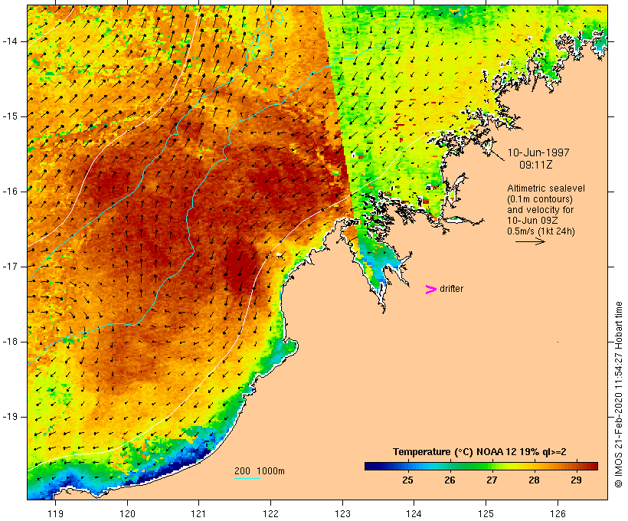Click the latitude axis label '-18'
Screen dimensions: 628x521
pos(9,342)
